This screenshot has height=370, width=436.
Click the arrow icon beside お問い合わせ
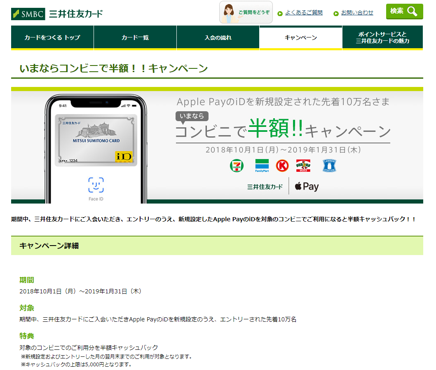336,13
